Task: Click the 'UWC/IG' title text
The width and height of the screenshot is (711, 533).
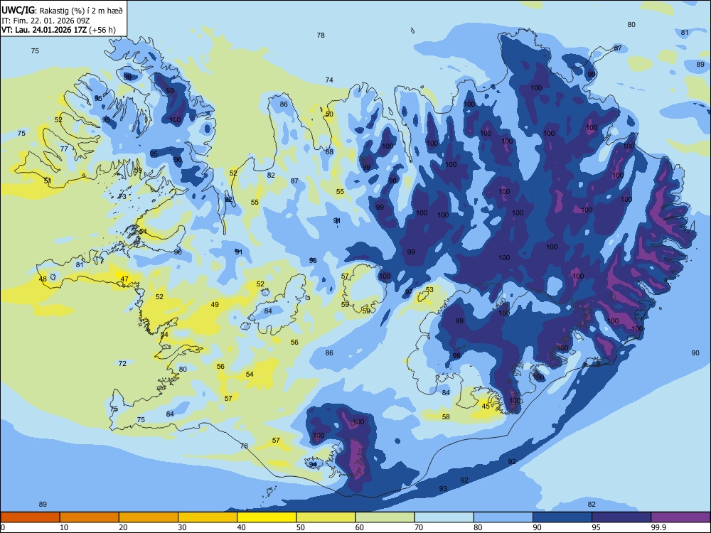Action: (18, 10)
